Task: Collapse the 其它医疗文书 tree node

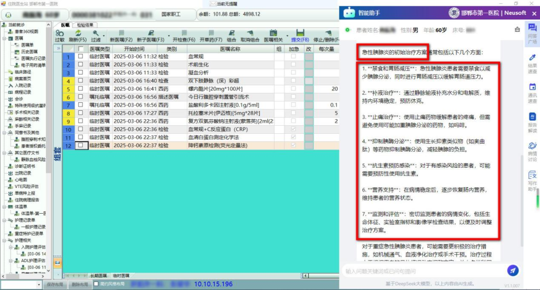Action: [4, 153]
